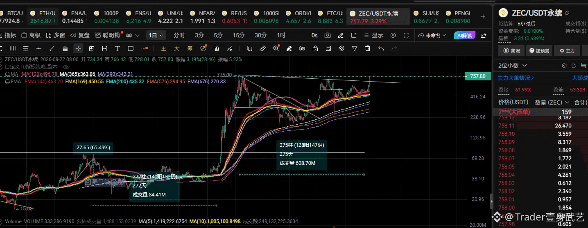
Task: Undo the last drawing action
Action: click(x=381, y=48)
